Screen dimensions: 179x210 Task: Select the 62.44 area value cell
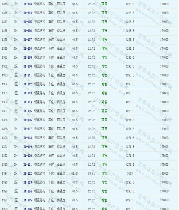pos(75,174)
